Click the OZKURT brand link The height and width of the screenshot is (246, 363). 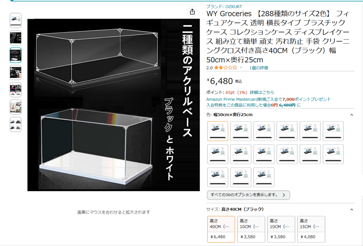click(224, 7)
